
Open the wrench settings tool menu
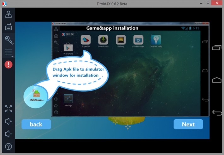coord(9,40)
